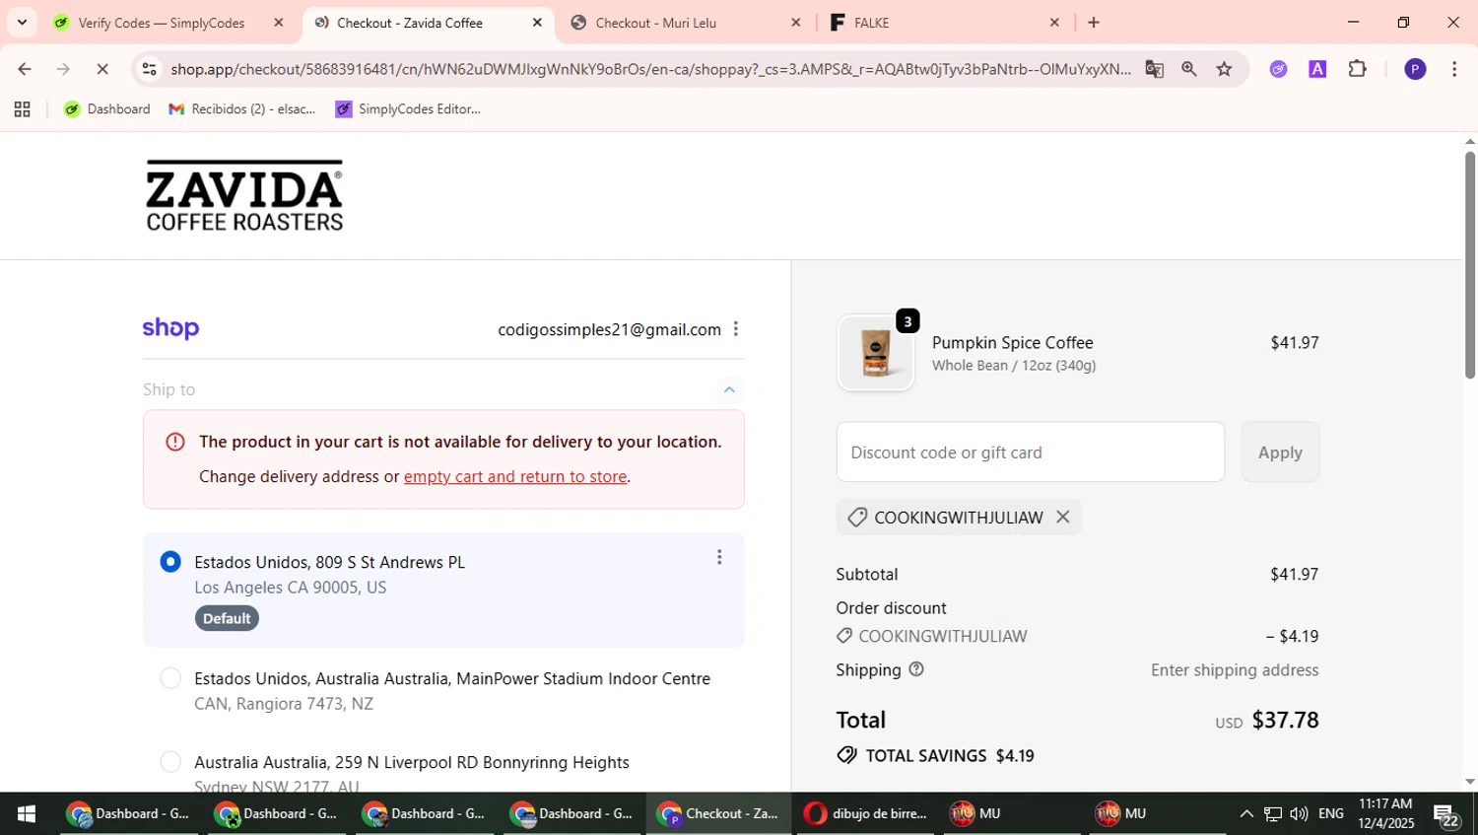1478x835 pixels.
Task: Open a new browser tab
Action: pos(1094,23)
